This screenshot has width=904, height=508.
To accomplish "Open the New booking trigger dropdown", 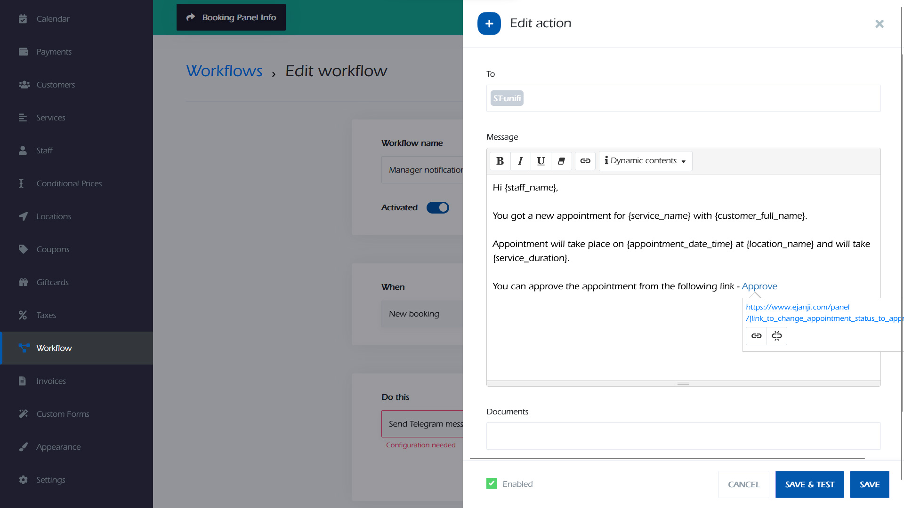I will (x=422, y=314).
